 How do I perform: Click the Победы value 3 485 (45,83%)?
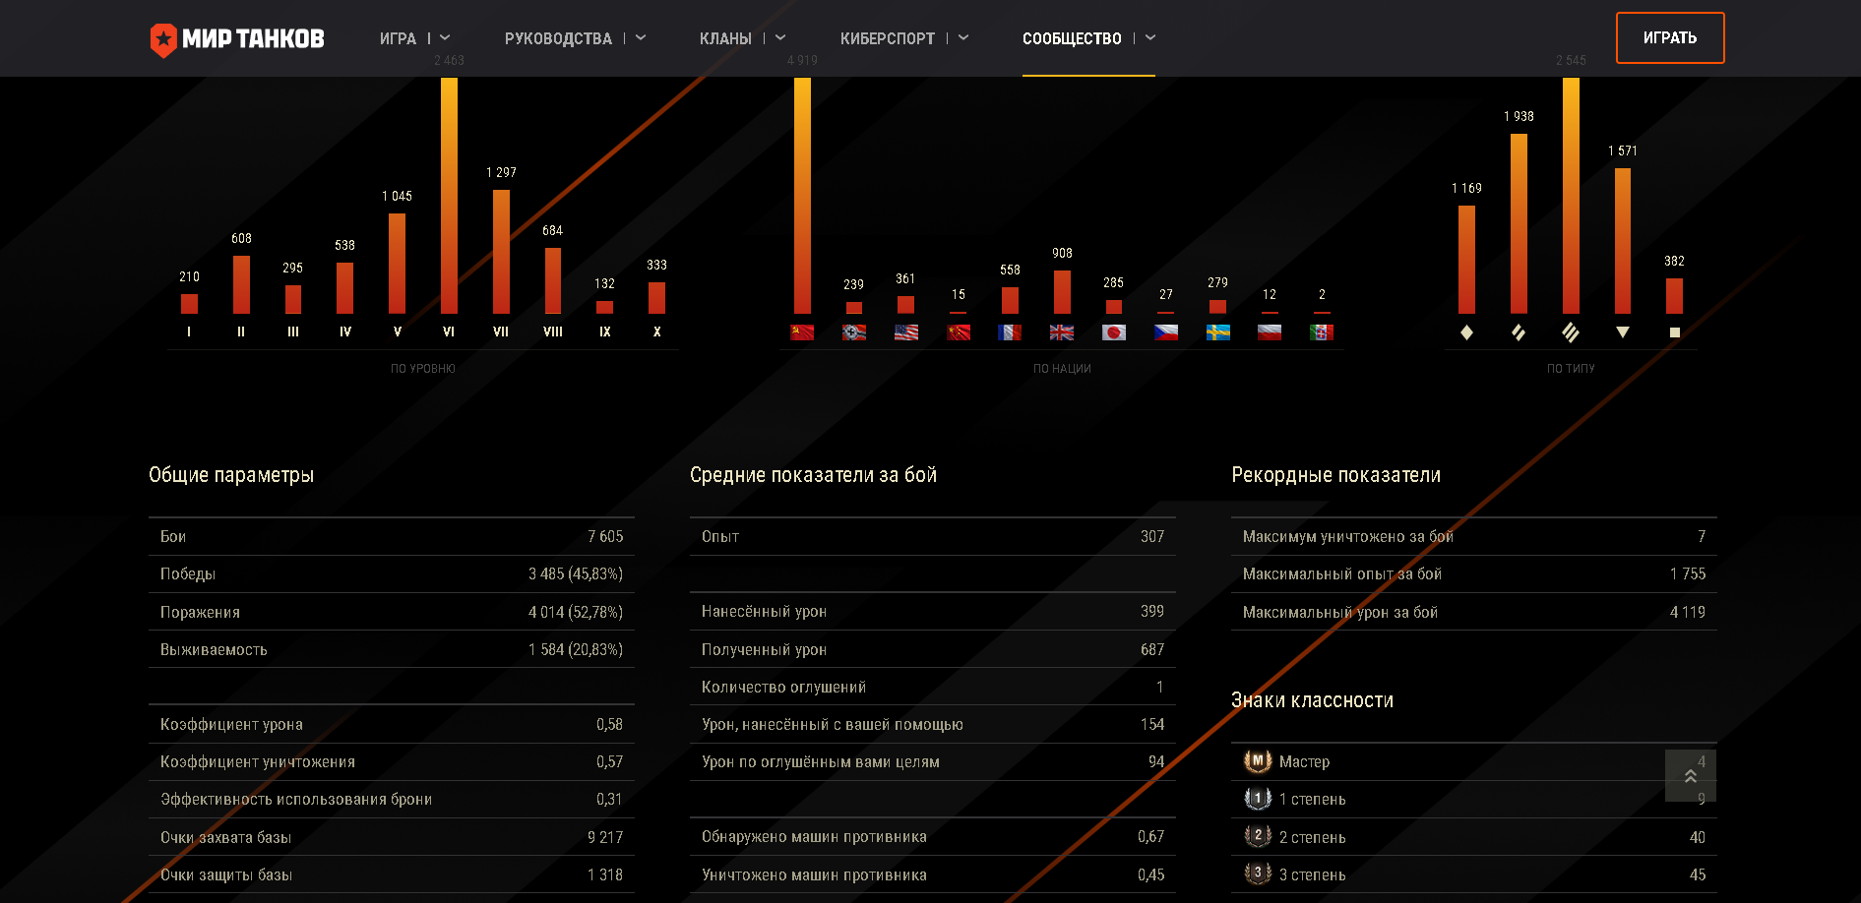click(576, 573)
